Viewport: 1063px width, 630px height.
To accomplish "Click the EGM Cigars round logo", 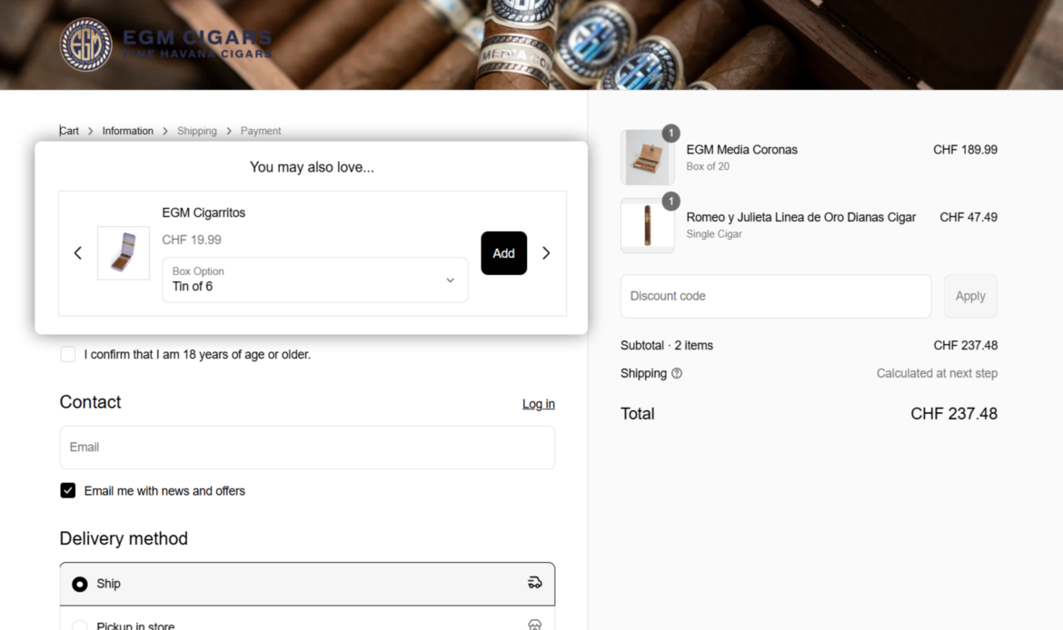I will coord(85,44).
